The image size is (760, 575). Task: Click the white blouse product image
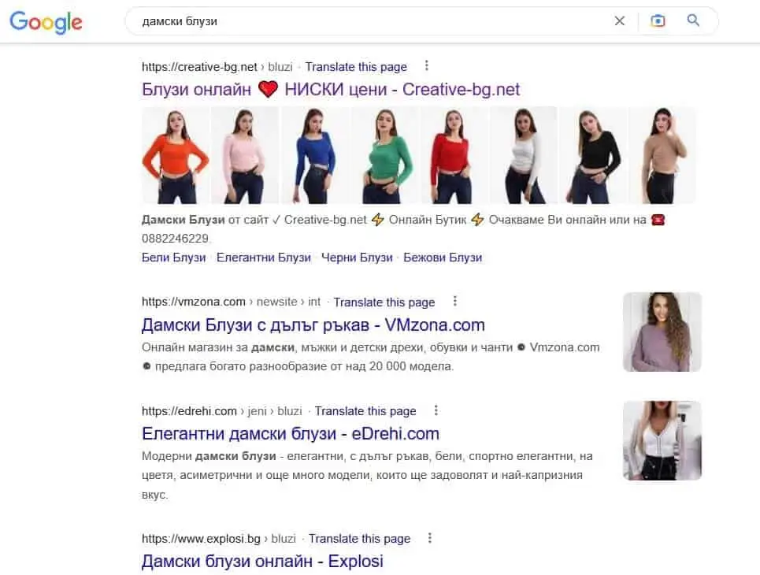tap(524, 155)
